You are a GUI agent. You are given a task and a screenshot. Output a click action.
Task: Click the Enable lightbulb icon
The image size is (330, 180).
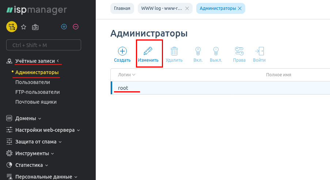198,51
